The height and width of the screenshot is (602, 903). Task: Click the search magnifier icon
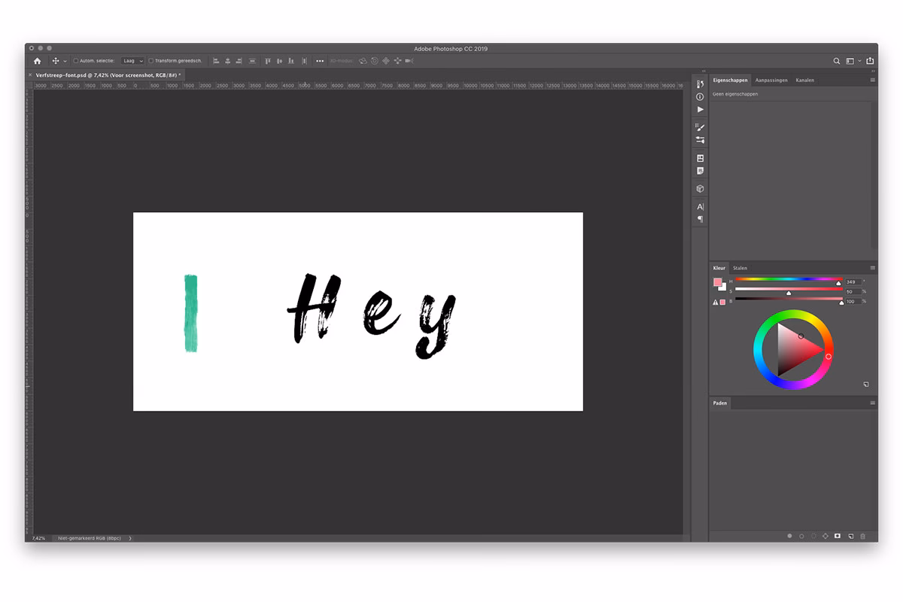pyautogui.click(x=836, y=61)
